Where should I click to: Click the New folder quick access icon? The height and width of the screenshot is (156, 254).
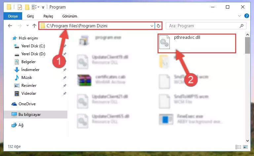tap(27, 7)
